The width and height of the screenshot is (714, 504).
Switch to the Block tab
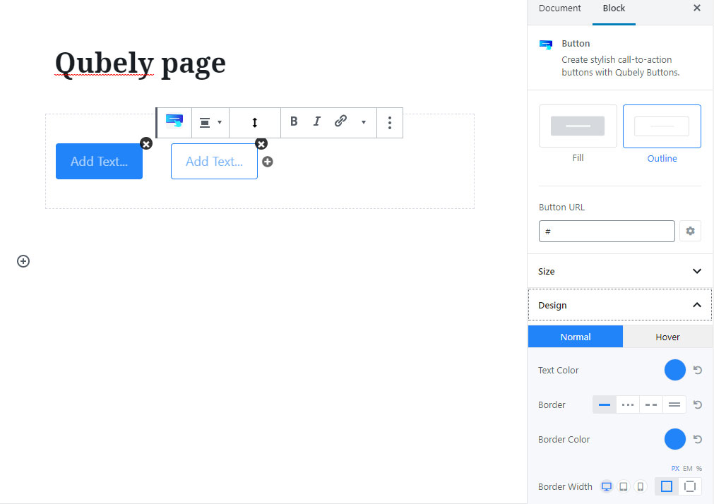point(614,8)
